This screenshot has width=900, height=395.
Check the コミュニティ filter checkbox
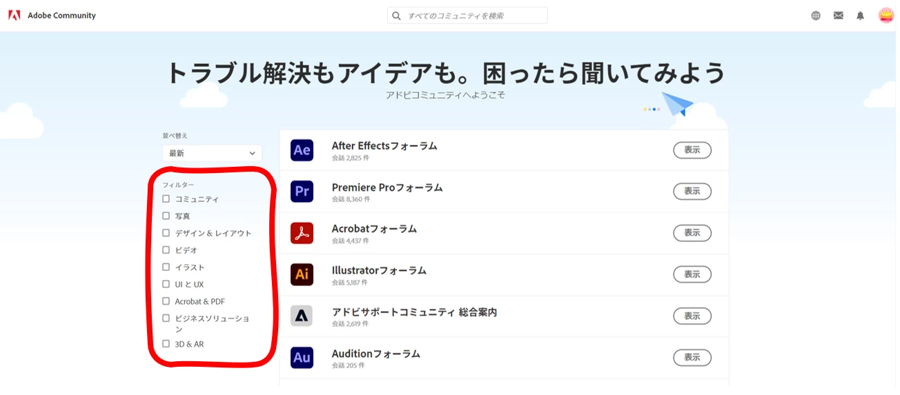click(166, 199)
